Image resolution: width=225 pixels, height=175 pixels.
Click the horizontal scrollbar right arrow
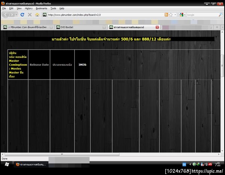219,154
